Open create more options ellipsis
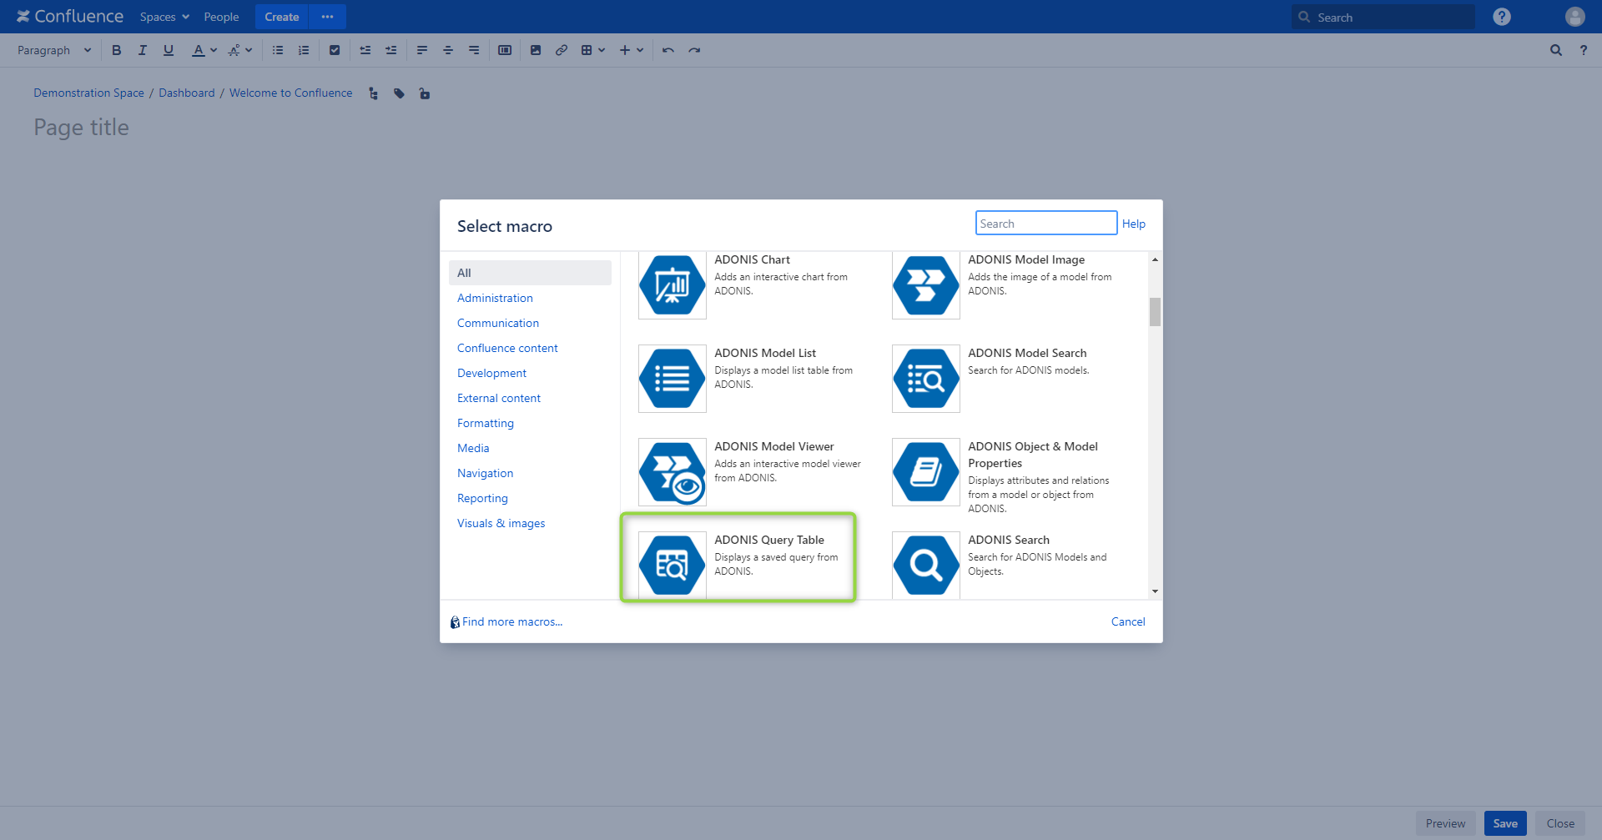Viewport: 1602px width, 840px height. click(328, 17)
